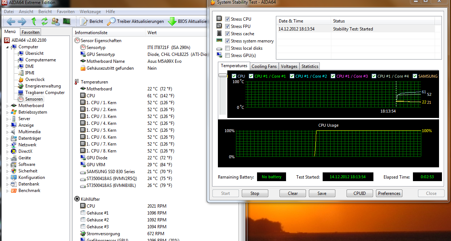Click the Bericht report toolbar button
451x241 pixels.
click(91, 21)
